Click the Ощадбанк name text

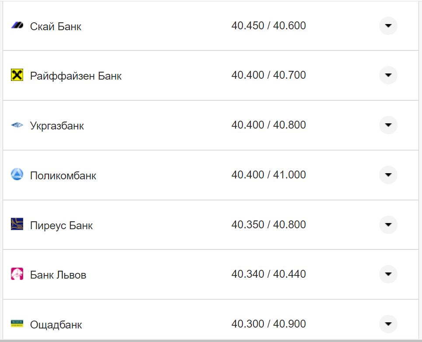56,325
